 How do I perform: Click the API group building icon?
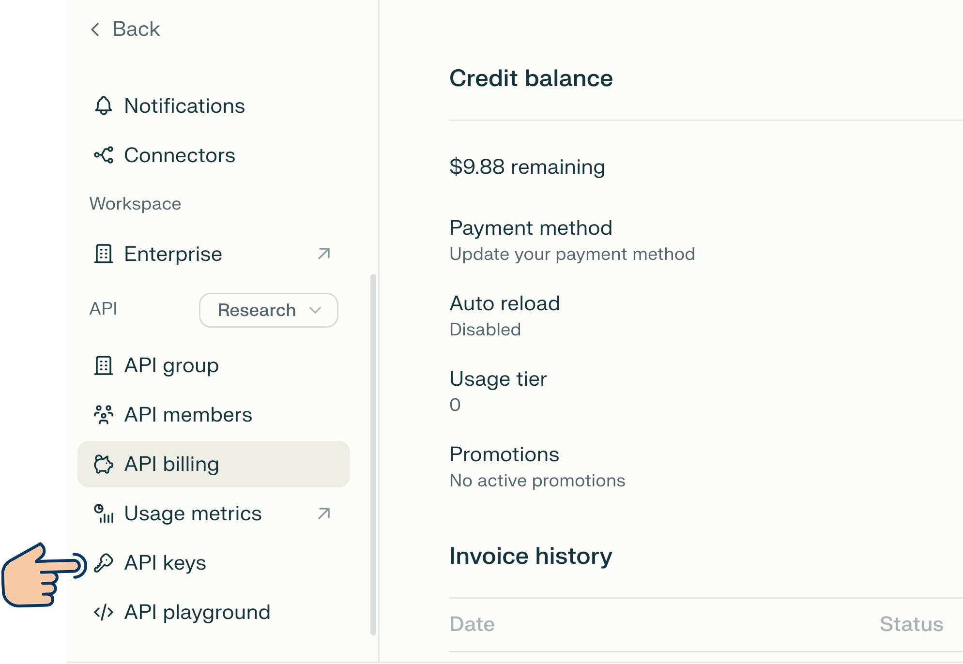103,365
